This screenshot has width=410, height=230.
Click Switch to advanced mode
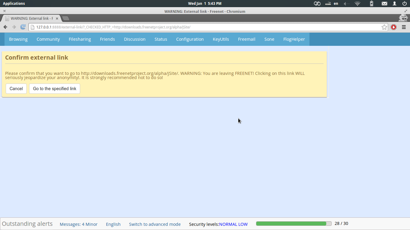[155, 224]
